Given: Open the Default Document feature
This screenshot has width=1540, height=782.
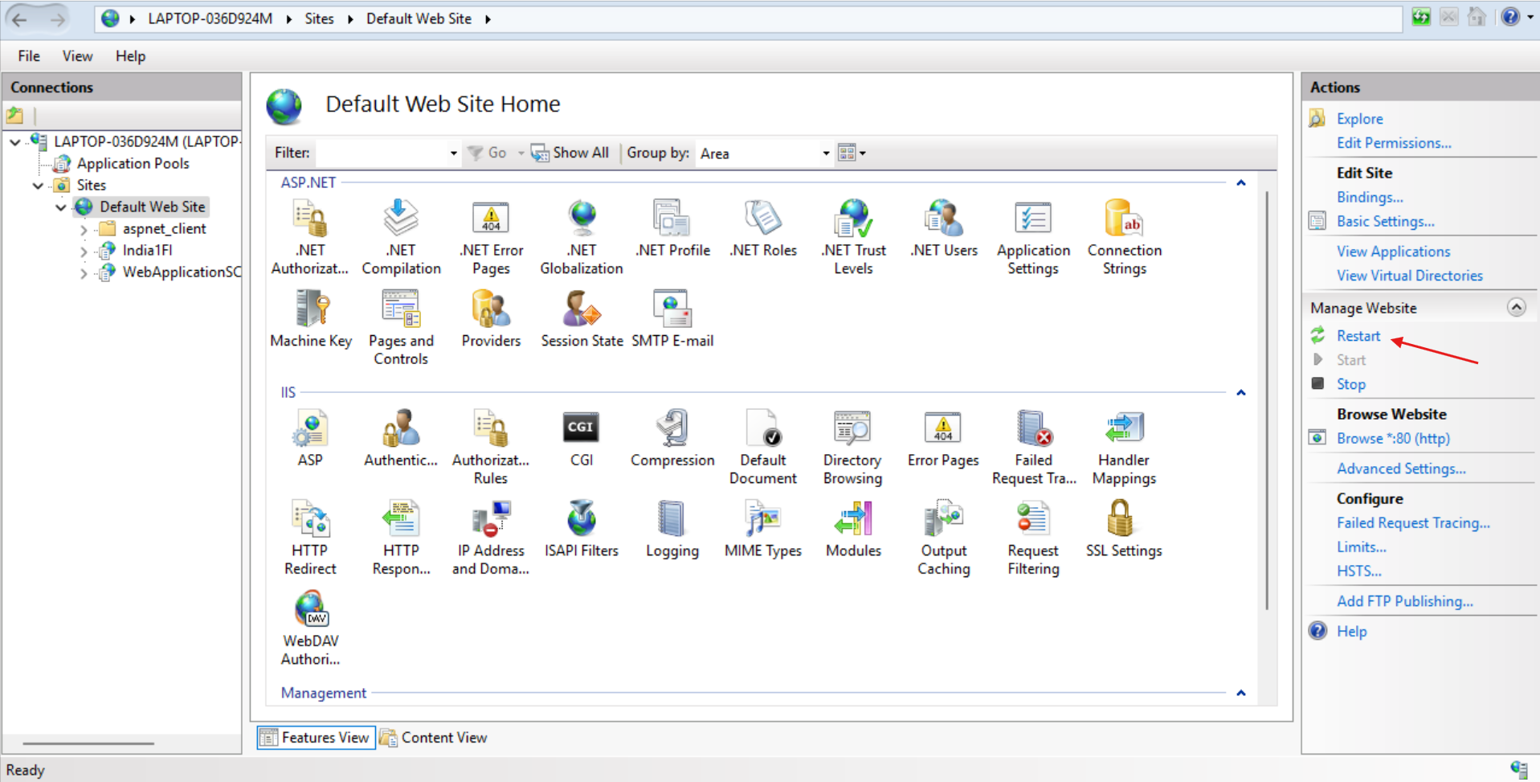Looking at the screenshot, I should [762, 447].
